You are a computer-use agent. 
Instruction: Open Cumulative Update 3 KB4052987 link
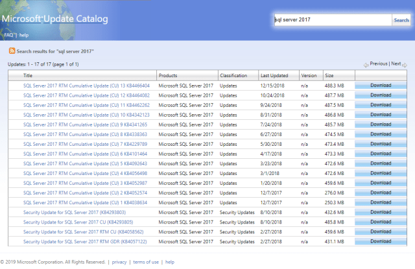click(x=85, y=183)
